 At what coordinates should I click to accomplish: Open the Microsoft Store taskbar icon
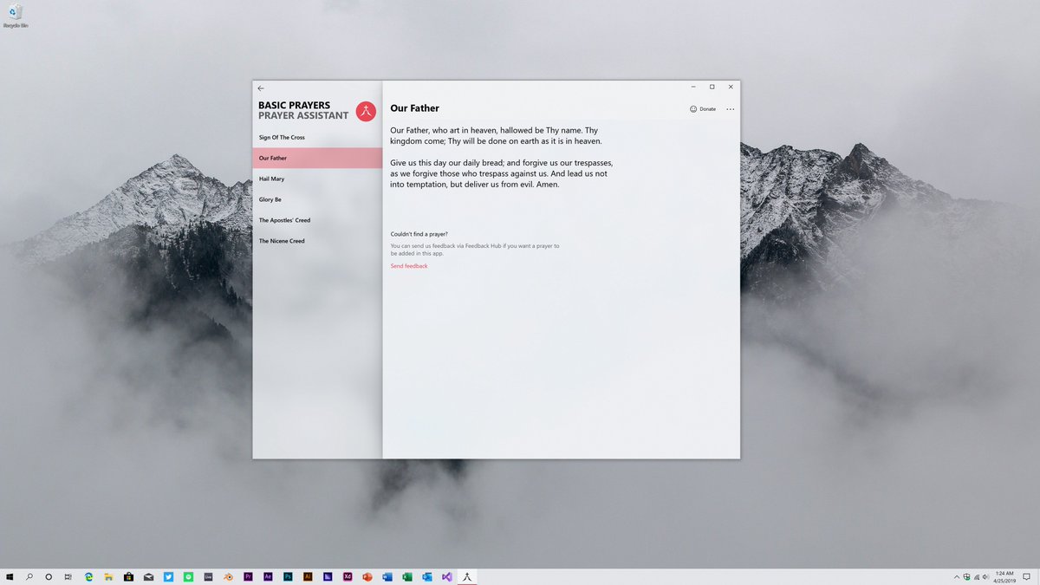click(x=128, y=576)
